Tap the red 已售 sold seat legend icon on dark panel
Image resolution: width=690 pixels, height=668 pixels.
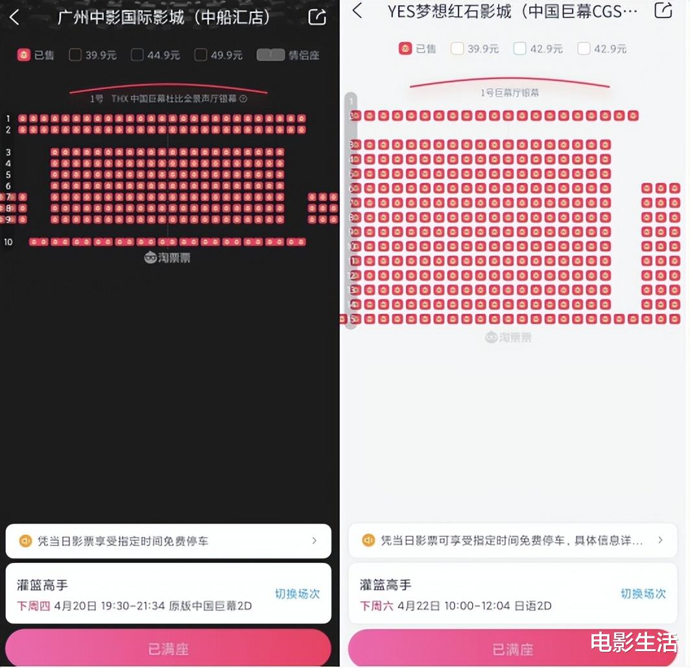click(23, 55)
